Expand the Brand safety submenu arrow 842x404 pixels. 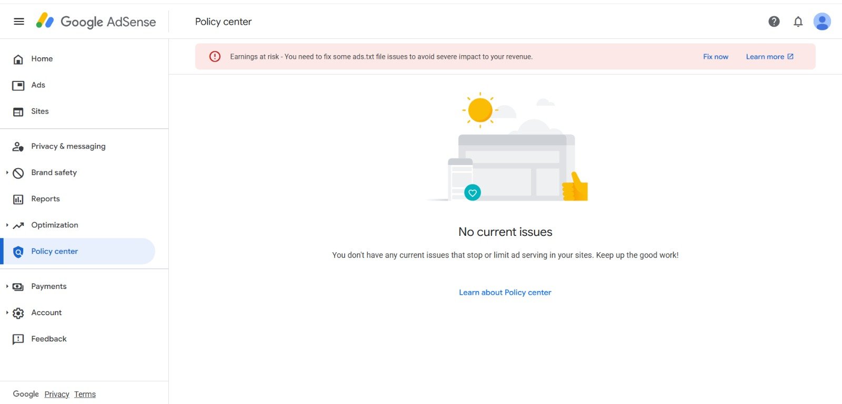[7, 172]
